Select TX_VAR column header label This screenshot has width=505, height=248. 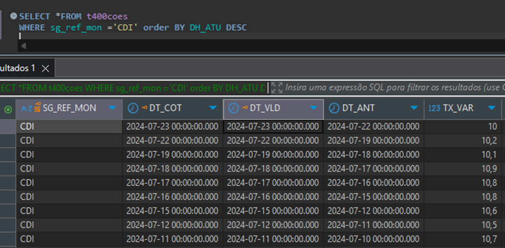pos(458,108)
